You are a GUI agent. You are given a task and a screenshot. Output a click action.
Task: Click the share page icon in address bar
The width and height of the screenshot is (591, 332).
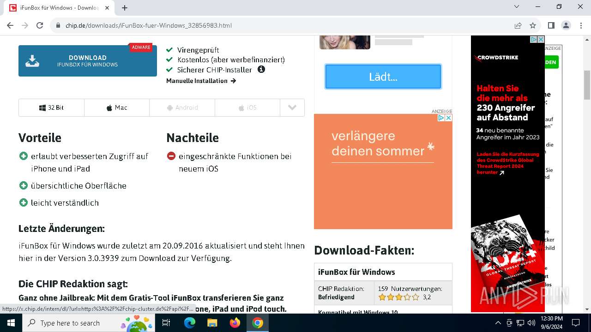(518, 25)
